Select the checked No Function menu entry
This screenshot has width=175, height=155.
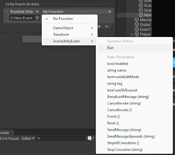[x=70, y=18]
